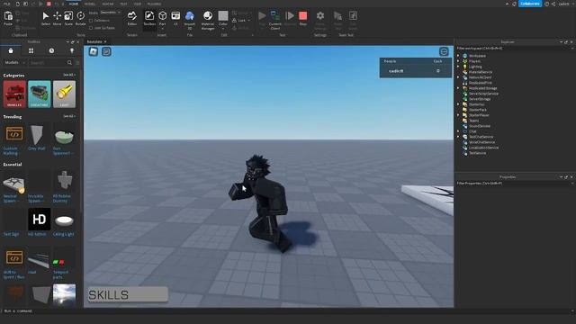Open the UI editor button
Image resolution: width=576 pixels, height=324 pixels.
175,18
